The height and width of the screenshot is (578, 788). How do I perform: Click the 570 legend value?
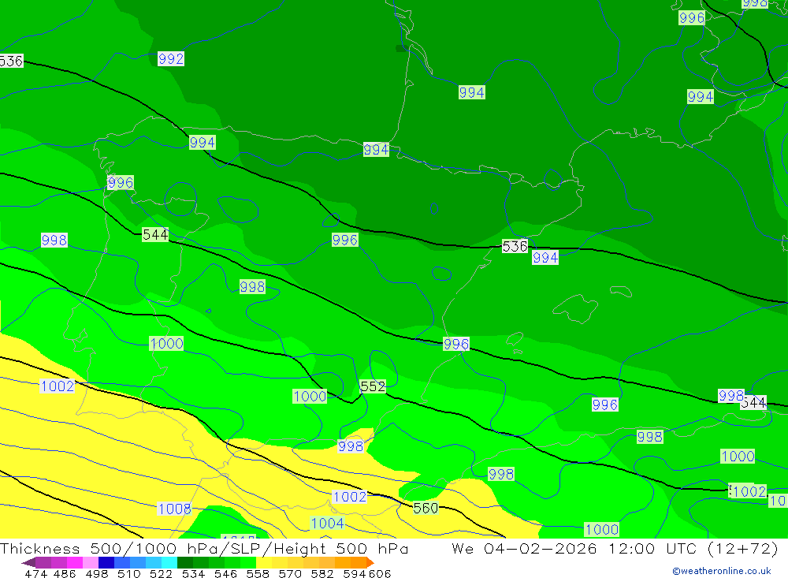click(x=290, y=573)
